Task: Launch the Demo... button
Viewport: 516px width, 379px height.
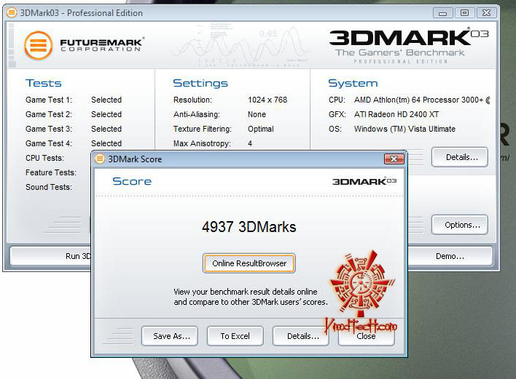Action: pos(450,256)
